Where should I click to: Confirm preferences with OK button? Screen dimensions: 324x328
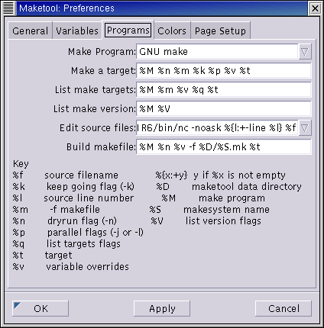40,308
